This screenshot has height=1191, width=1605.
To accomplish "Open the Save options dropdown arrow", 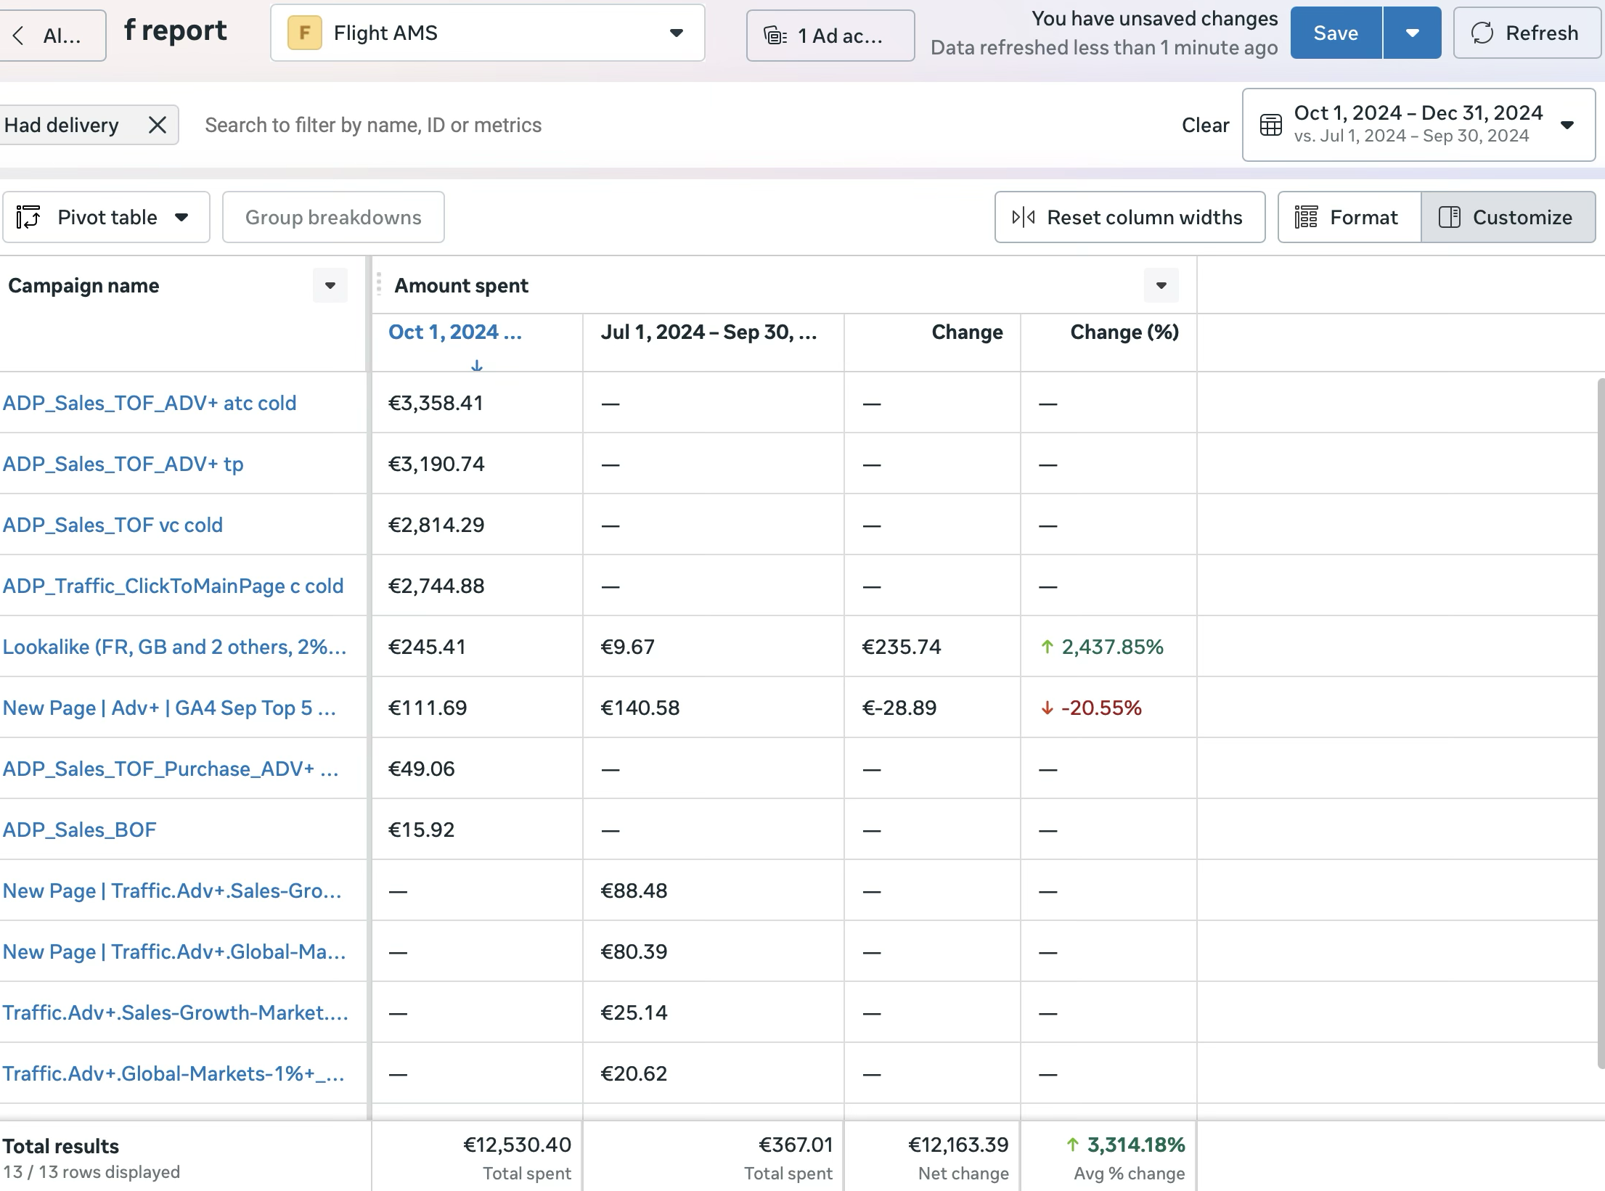I will 1412,33.
